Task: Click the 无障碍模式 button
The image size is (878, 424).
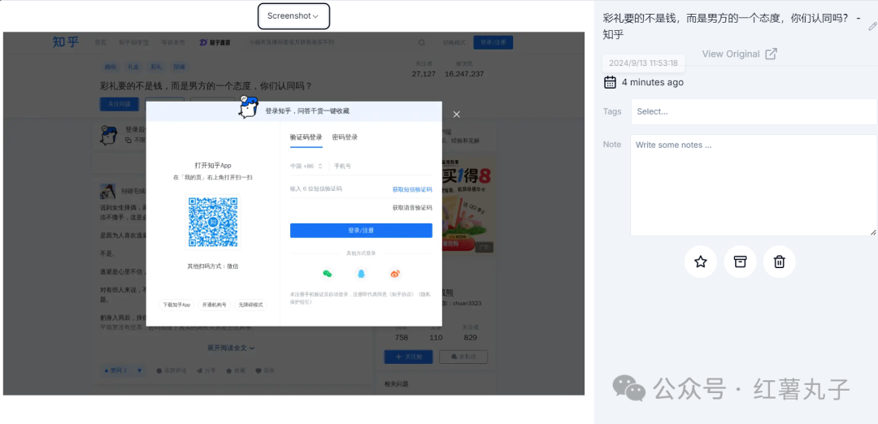Action: pos(251,305)
